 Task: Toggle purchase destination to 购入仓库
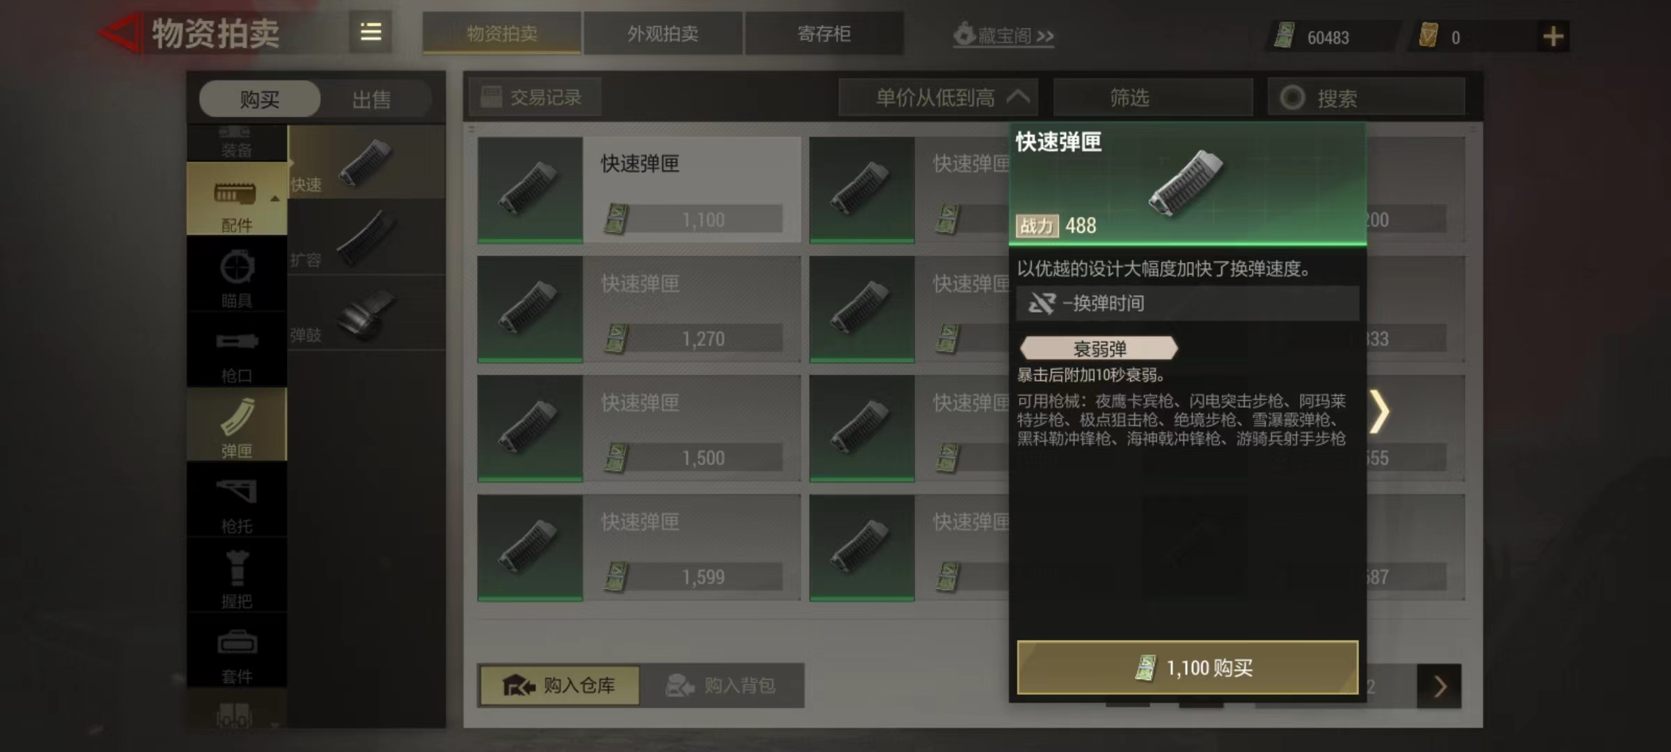pos(559,686)
